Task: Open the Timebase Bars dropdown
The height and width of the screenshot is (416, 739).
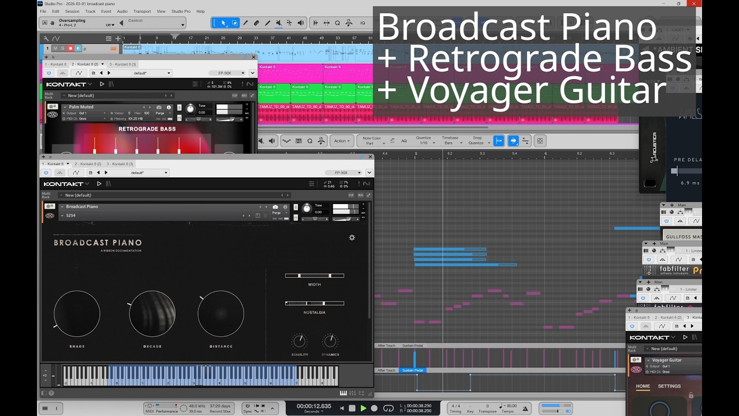Action: pos(450,141)
